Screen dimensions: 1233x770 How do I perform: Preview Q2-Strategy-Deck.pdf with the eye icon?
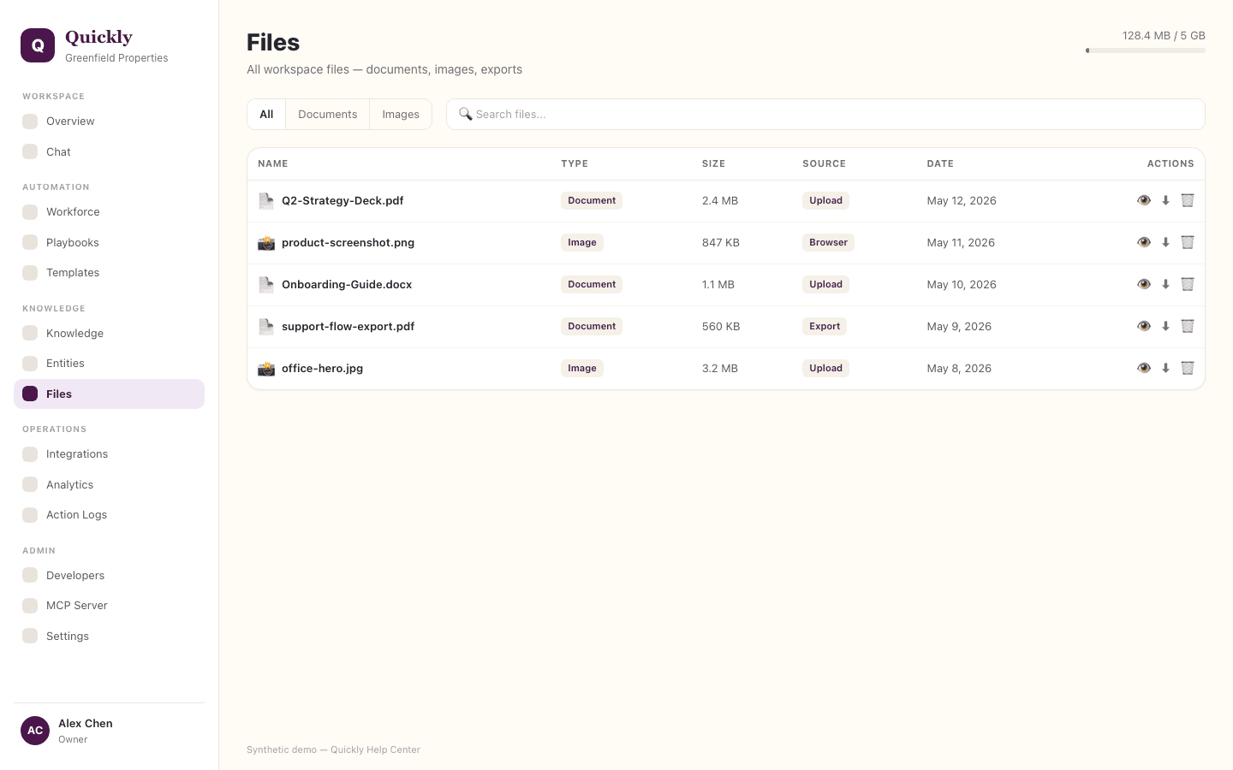tap(1144, 200)
